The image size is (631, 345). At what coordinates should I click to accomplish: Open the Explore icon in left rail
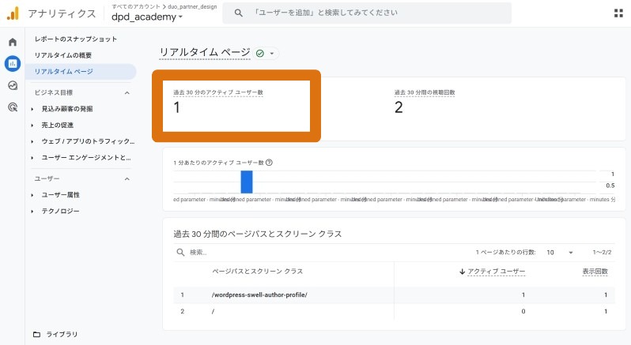click(13, 85)
